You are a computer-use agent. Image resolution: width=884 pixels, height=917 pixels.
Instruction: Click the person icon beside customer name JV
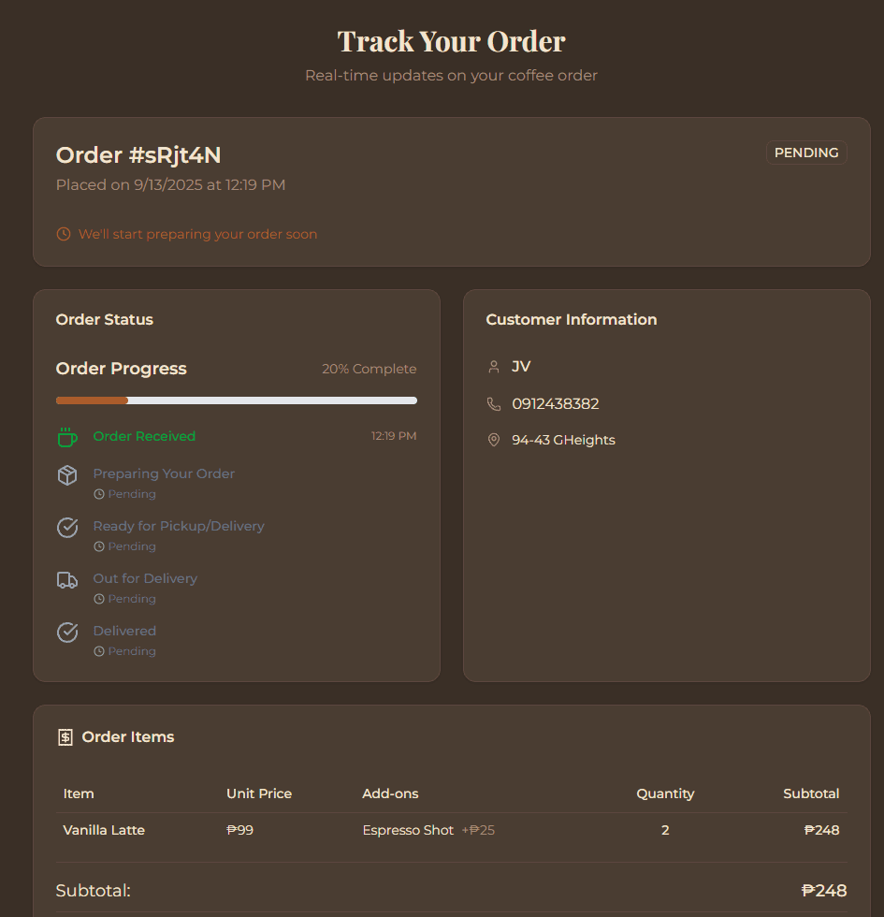click(494, 366)
